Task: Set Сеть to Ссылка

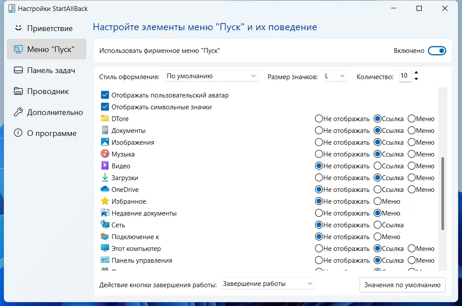Action: tap(378, 225)
